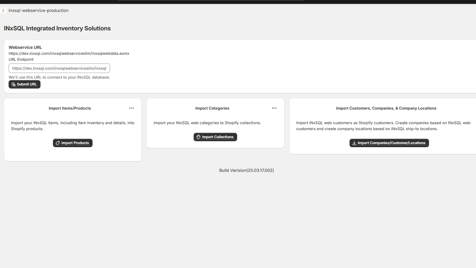Click the Webservice URL section label
The image size is (476, 268).
point(25,47)
